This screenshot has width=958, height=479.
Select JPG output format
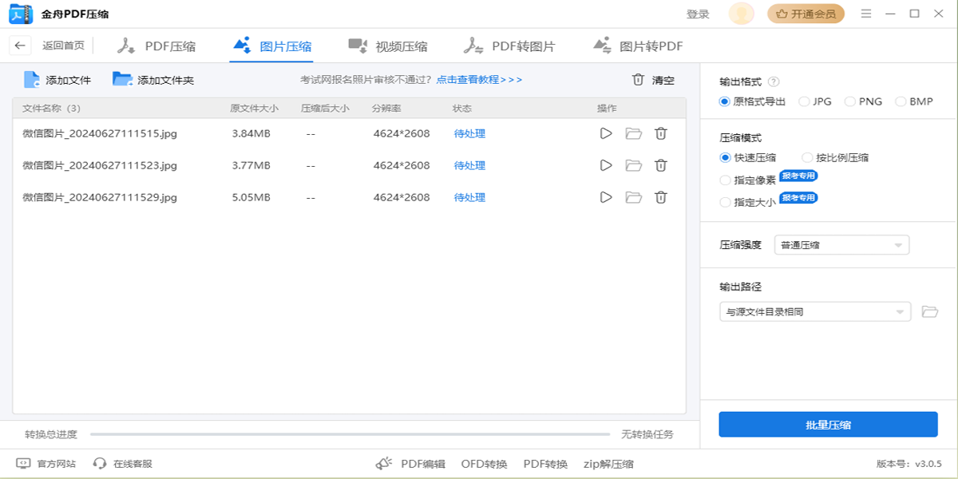coord(815,101)
